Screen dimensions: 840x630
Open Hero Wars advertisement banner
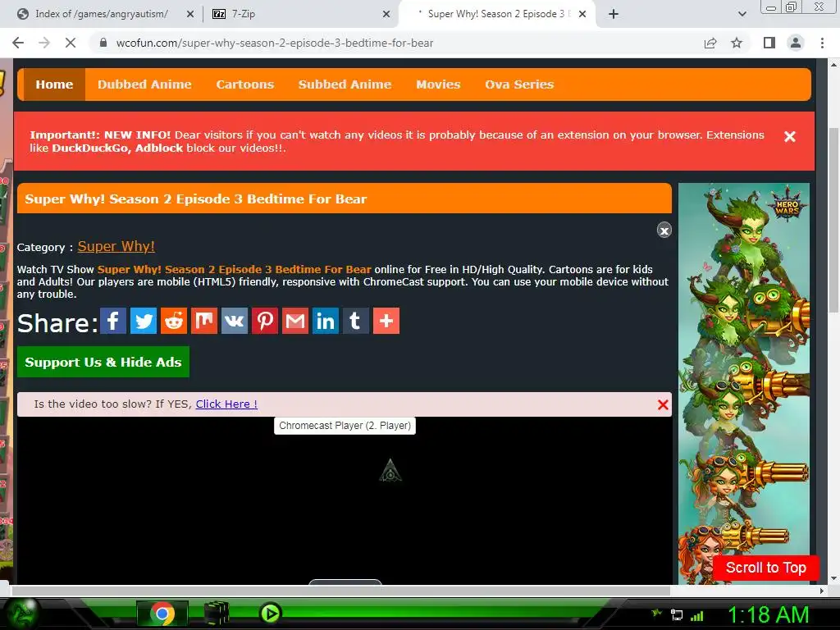point(743,383)
